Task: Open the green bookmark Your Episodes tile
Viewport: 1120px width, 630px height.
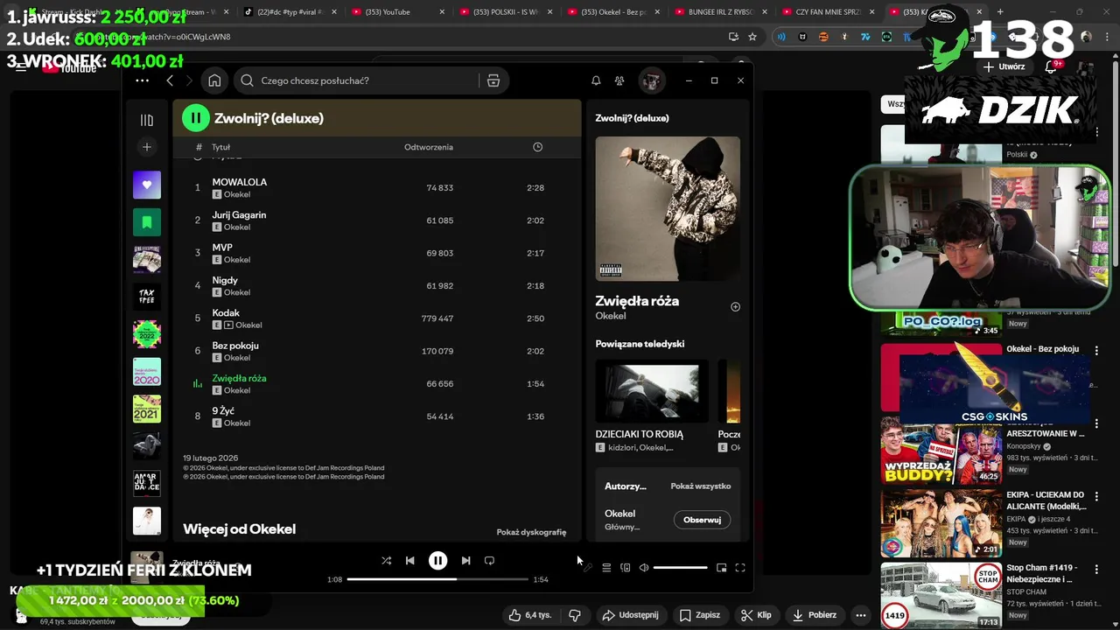Action: coord(147,222)
